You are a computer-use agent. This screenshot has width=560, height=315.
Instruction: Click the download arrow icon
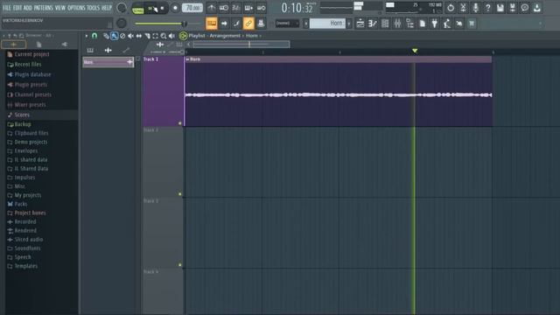tap(536, 8)
